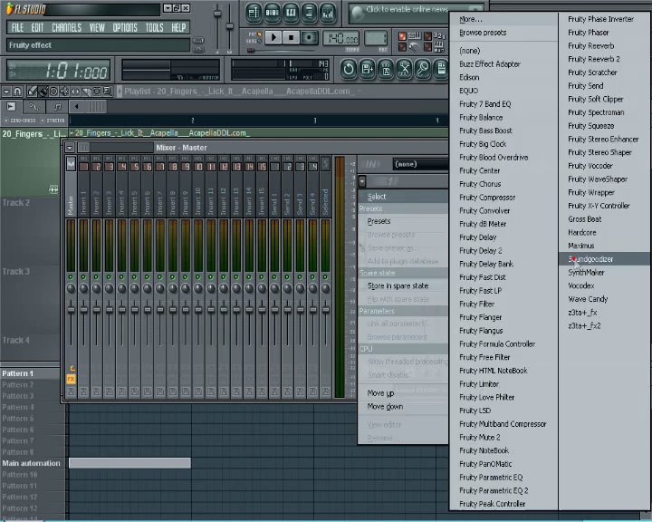Click Browse presets in plugin list
652x522 pixels.
click(503, 33)
